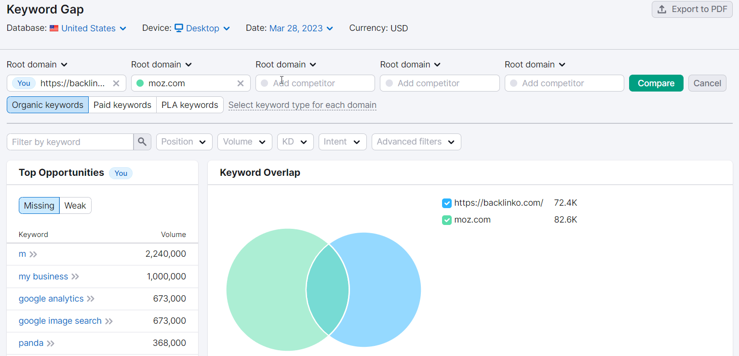Click Select keyword type for each domain
The height and width of the screenshot is (356, 739).
(x=302, y=105)
